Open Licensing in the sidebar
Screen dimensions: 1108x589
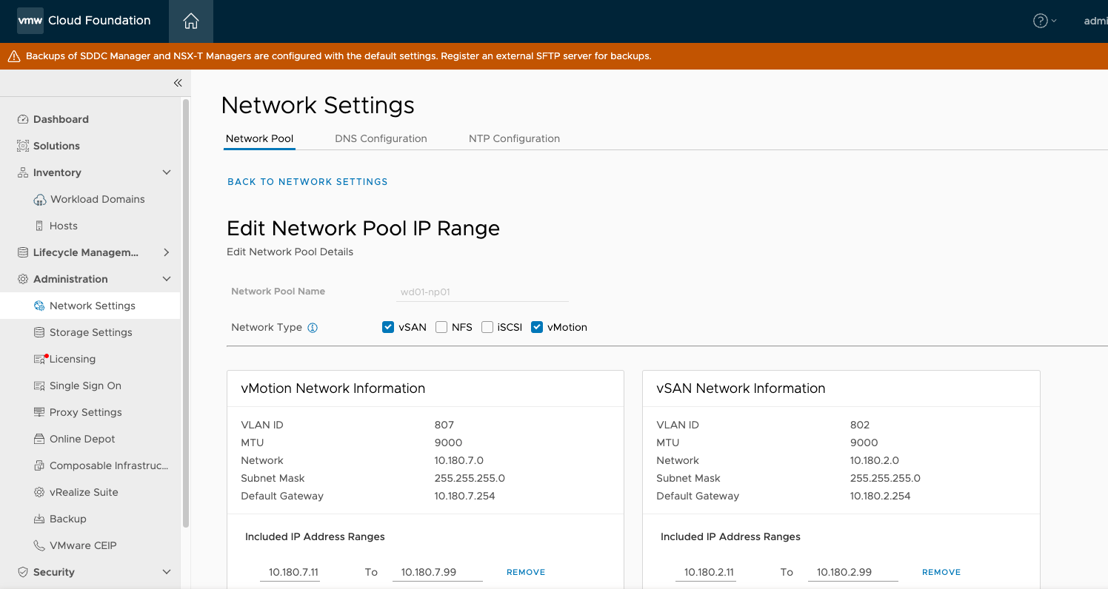(x=73, y=359)
